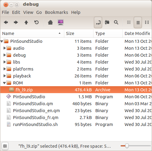
Task: Click the PinSoundStudio program diamond icon
Action: [x=9, y=96]
